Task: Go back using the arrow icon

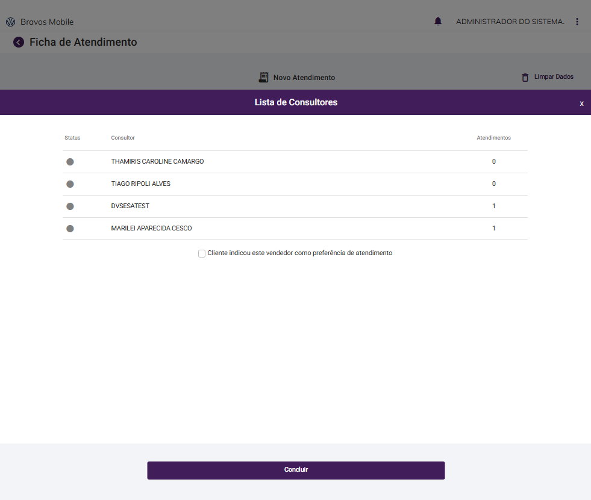Action: coord(19,42)
